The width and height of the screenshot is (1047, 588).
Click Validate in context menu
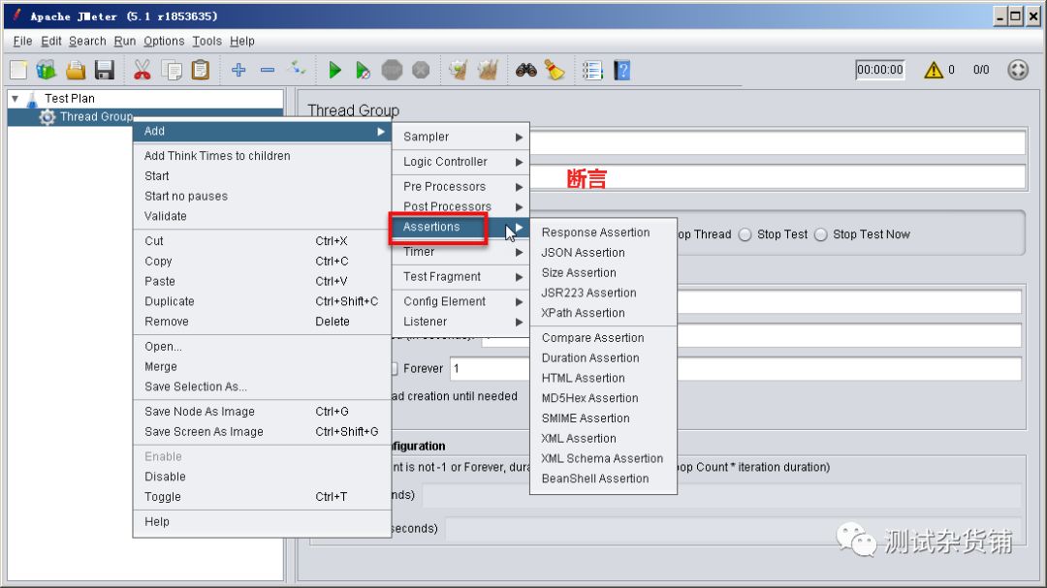262,216
